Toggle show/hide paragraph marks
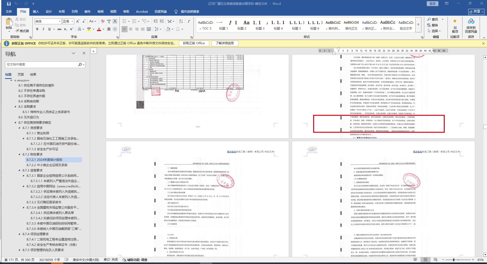 (x=189, y=21)
